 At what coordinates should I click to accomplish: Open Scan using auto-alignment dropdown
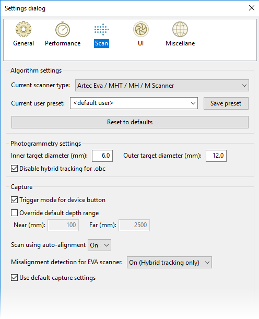click(x=99, y=245)
